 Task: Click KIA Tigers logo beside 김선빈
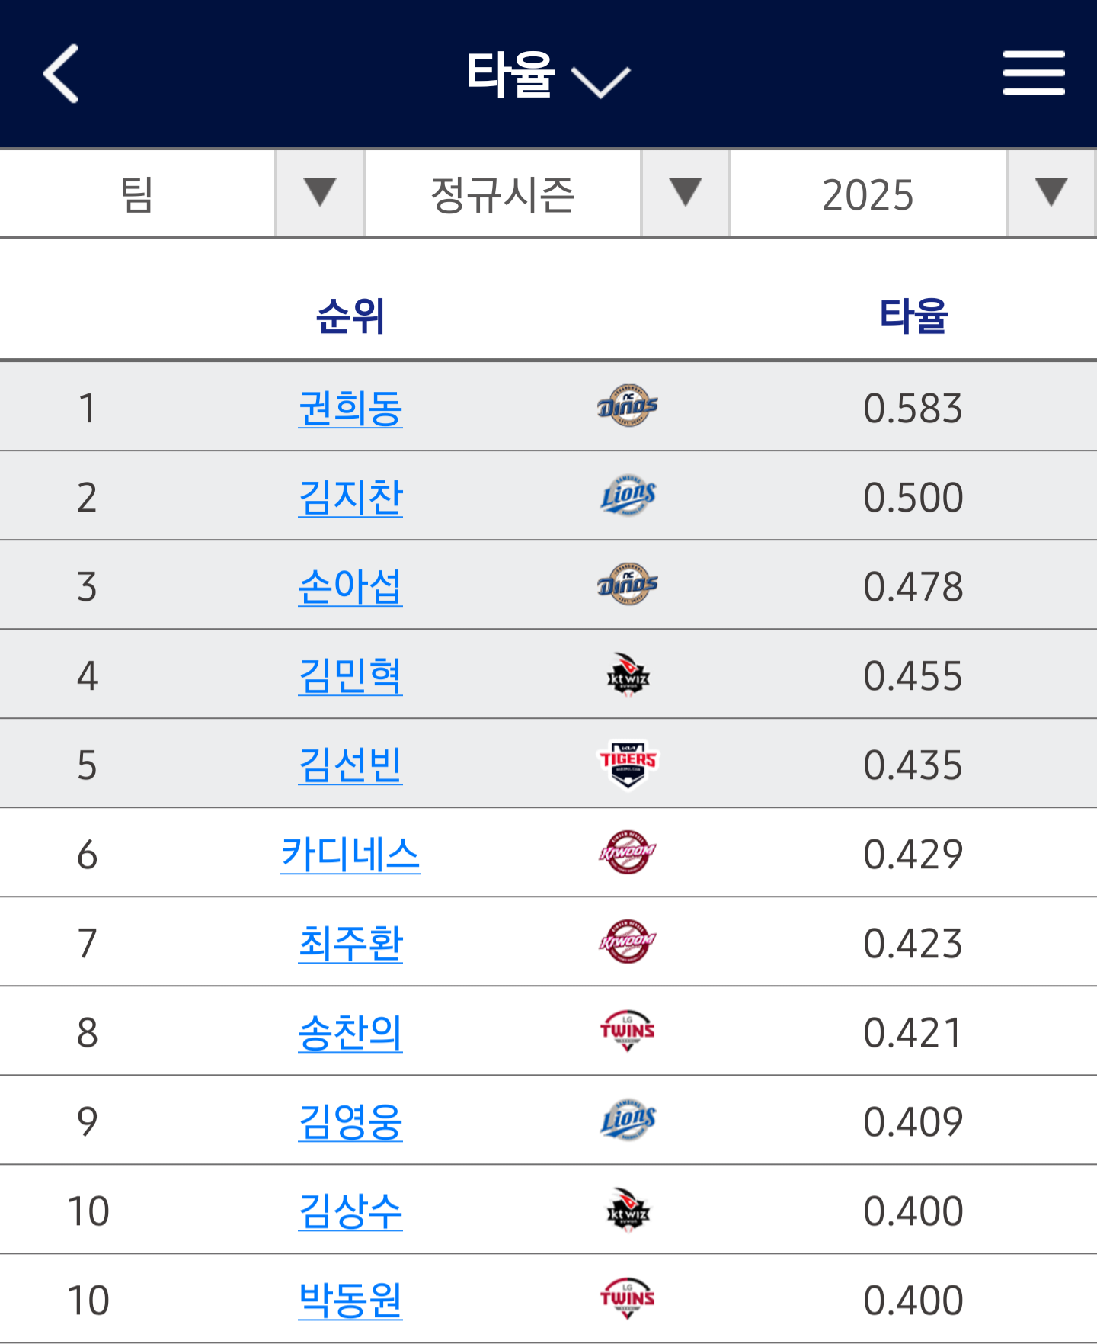pos(627,764)
